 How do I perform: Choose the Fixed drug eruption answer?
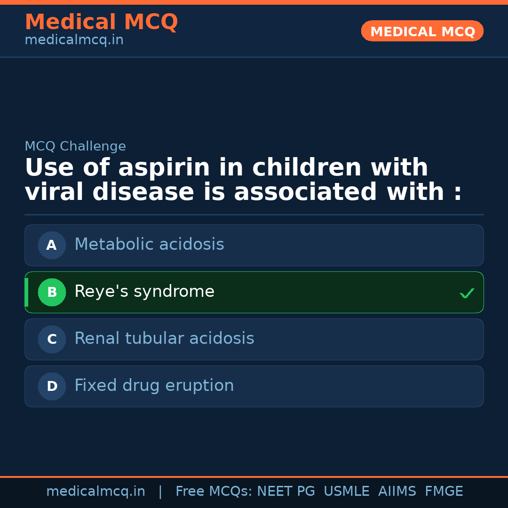click(x=154, y=386)
